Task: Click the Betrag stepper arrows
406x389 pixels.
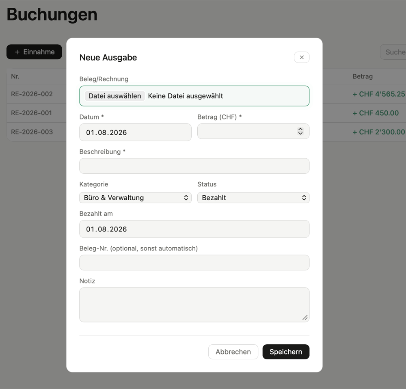Action: pos(300,131)
